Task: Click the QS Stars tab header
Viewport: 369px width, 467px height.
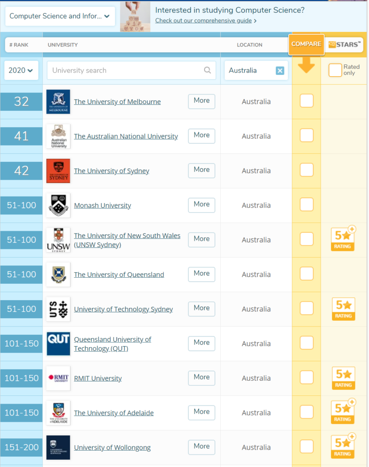Action: pos(344,45)
